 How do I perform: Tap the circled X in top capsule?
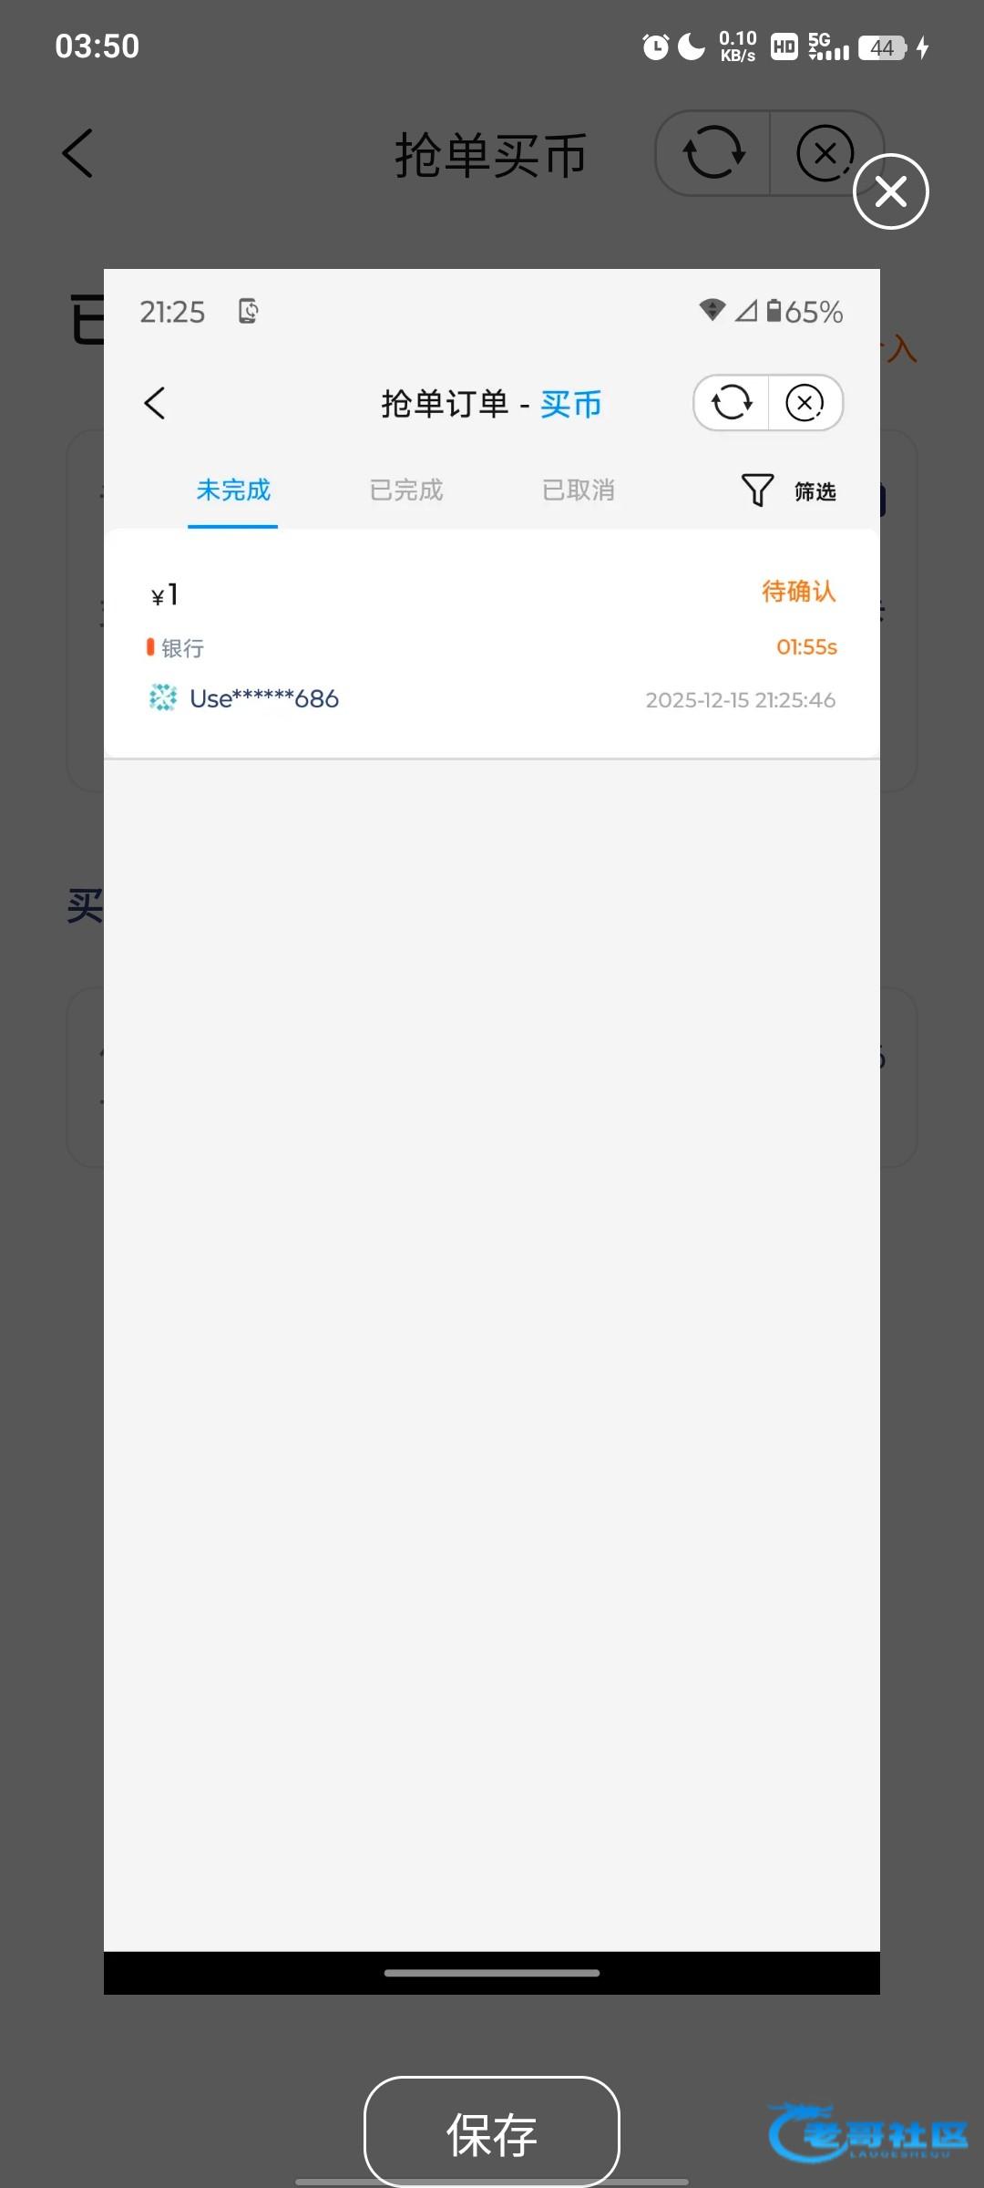tap(825, 152)
